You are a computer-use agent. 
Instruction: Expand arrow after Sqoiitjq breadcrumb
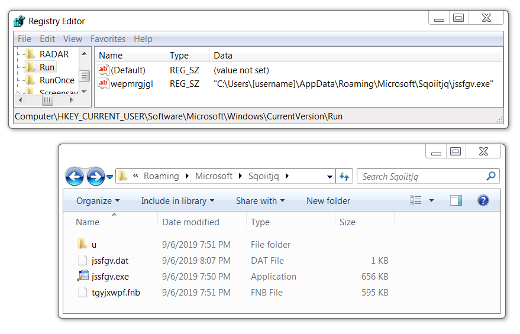[x=287, y=176]
